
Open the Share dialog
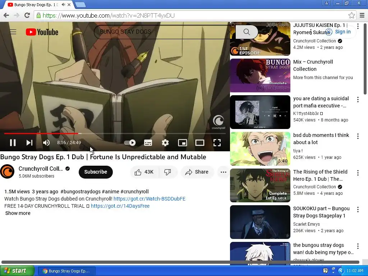[197, 172]
